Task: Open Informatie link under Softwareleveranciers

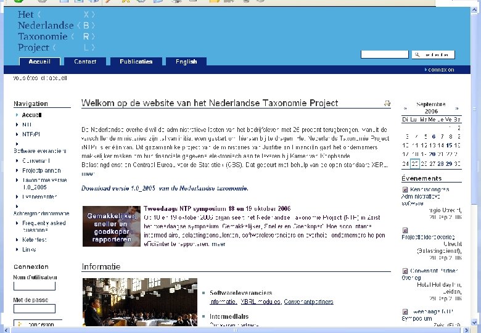Action: click(x=223, y=302)
